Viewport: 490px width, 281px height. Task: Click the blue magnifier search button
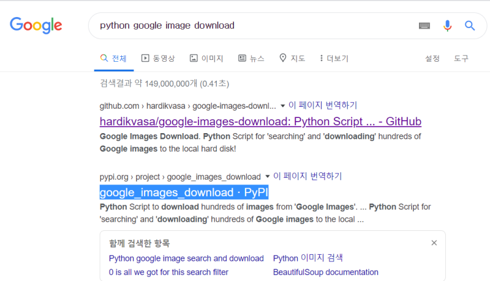click(x=470, y=26)
